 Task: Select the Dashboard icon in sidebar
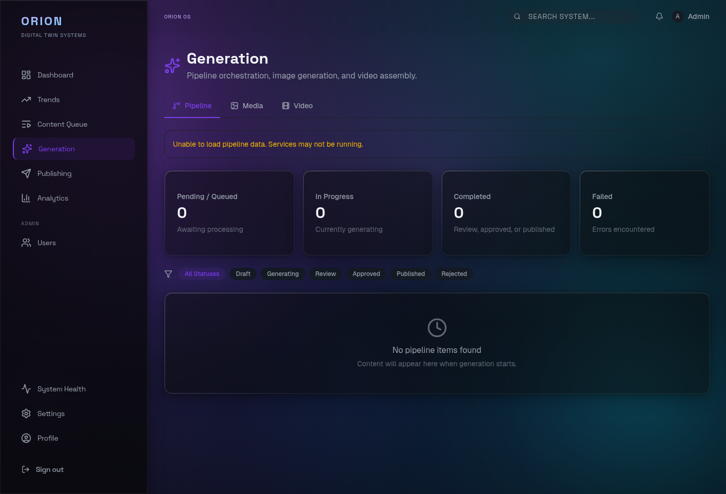tap(26, 74)
